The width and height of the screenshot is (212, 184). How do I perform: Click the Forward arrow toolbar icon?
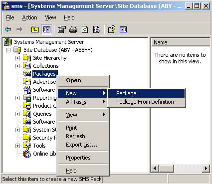[x=19, y=30]
